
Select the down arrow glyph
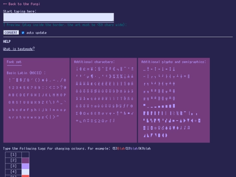pyautogui.click(x=163, y=69)
